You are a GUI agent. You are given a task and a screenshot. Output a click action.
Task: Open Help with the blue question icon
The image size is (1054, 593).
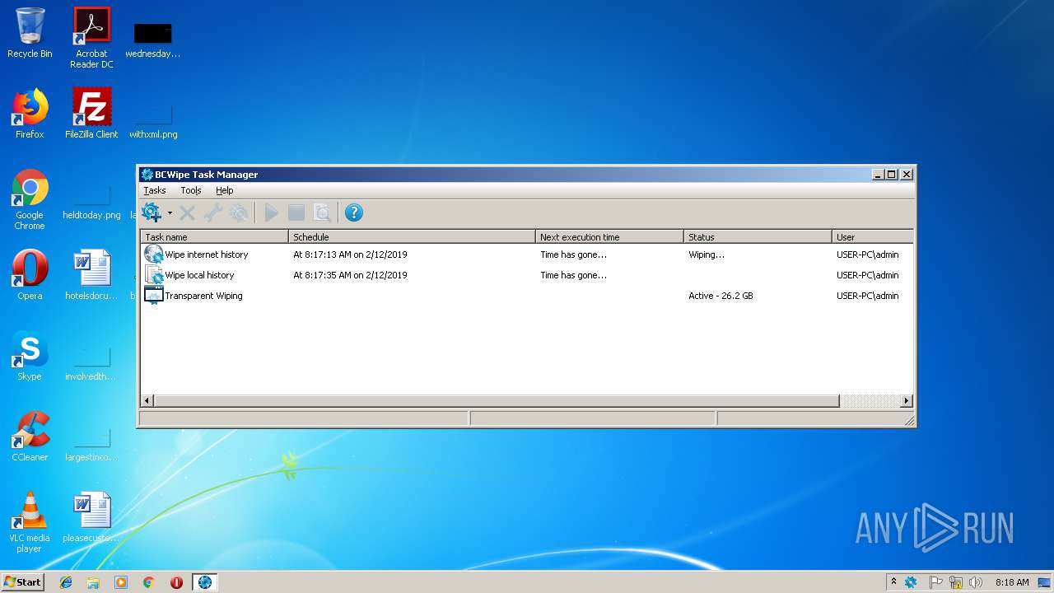pos(354,212)
